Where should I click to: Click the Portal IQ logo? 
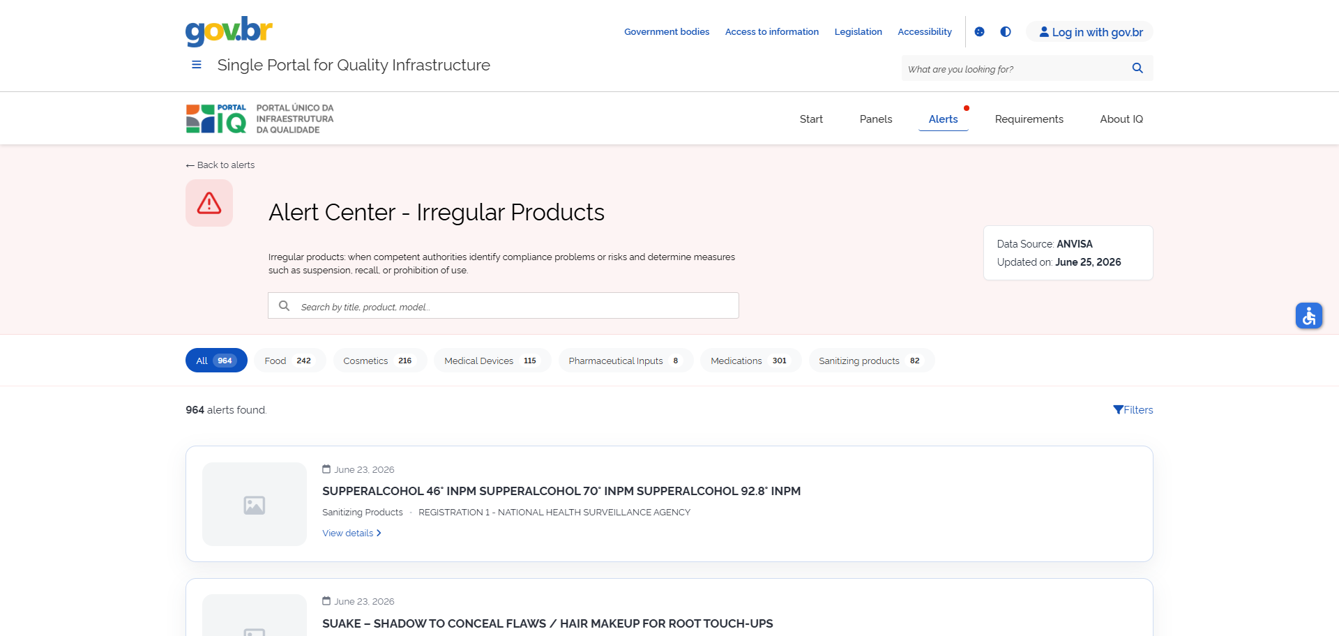tap(259, 119)
